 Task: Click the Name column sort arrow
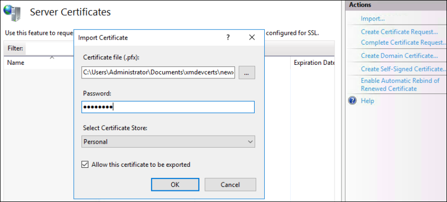click(52, 58)
